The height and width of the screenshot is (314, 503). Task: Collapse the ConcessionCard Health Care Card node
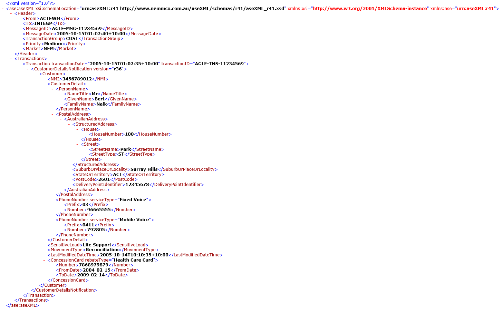pos(44,260)
